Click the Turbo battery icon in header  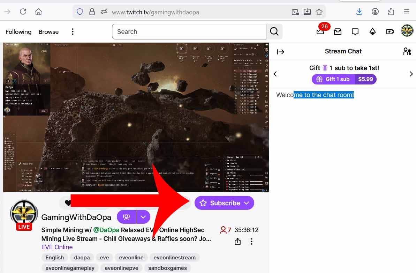(390, 32)
